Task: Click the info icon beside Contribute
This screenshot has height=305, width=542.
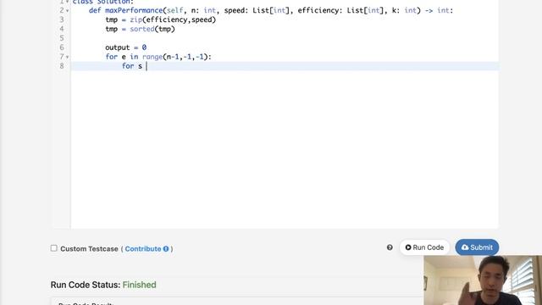Action: [x=166, y=248]
